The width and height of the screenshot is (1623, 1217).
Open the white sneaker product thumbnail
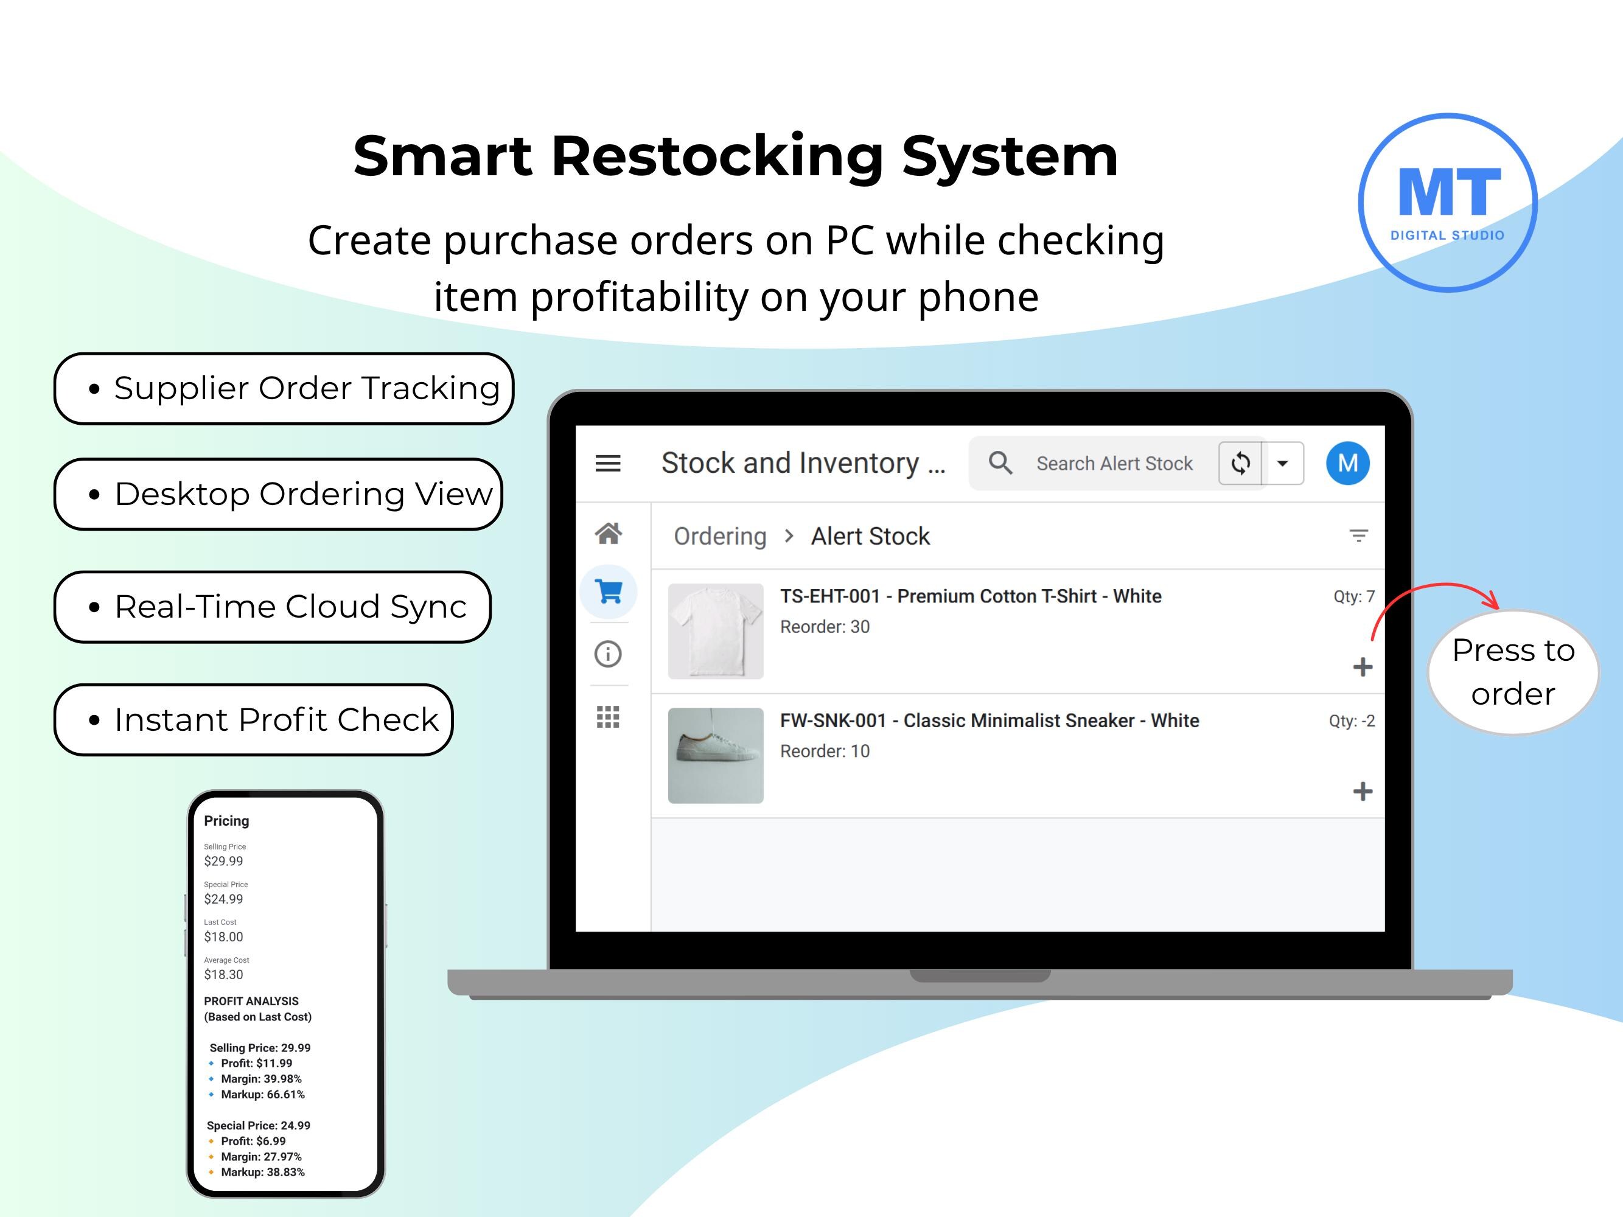pos(716,756)
